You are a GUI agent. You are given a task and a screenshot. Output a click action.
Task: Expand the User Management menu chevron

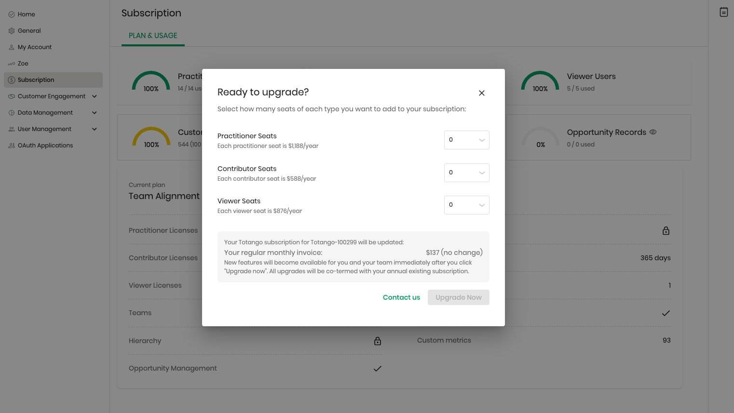pos(95,129)
